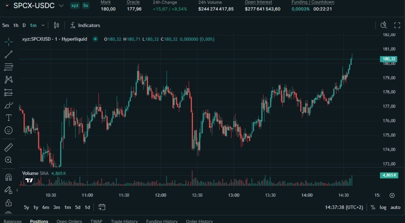Click the xyz badge next to SPCX-USDC
Screen dimensions: 405x223
75,5
